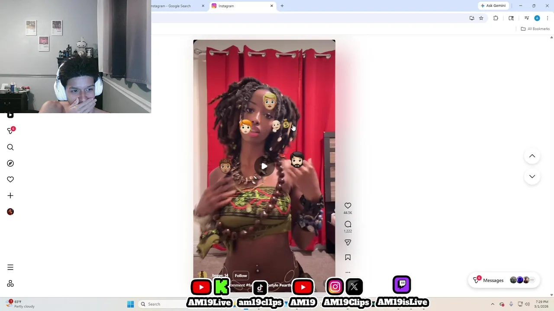Viewport: 554px width, 311px height.
Task: Open the reel's three-dot more options
Action: tap(348, 273)
